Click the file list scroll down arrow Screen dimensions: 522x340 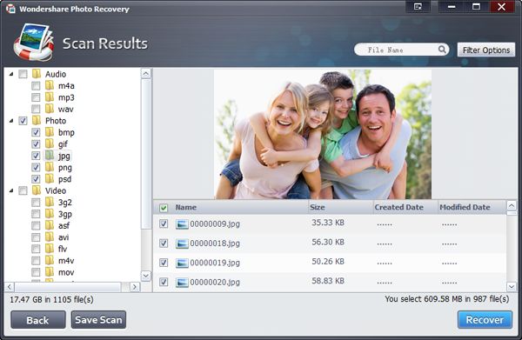[512, 286]
